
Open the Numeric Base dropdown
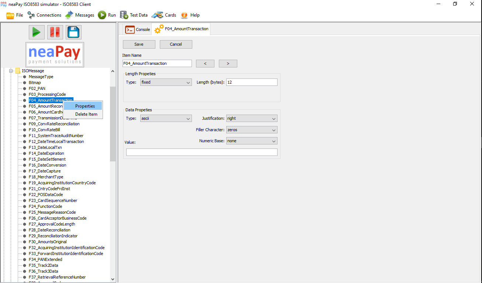click(252, 141)
